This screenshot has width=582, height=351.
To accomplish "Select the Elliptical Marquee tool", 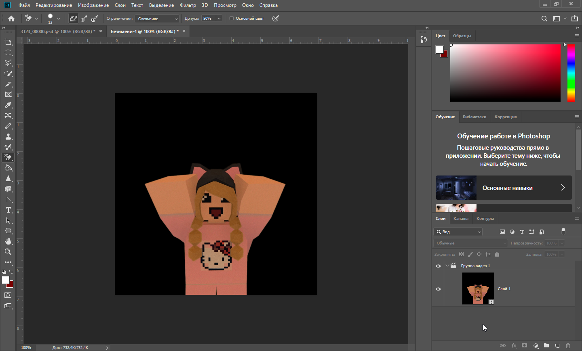I will pyautogui.click(x=8, y=53).
